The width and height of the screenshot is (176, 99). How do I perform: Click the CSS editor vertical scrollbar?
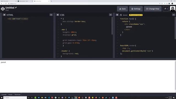point(112,26)
